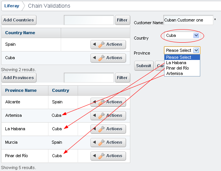Click the Add Provinces button
The width and height of the screenshot is (221, 171).
(19, 78)
